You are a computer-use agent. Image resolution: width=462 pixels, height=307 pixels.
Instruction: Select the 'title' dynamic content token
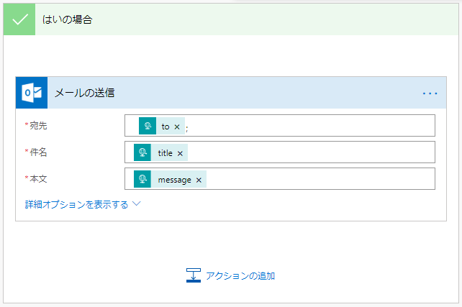click(160, 152)
